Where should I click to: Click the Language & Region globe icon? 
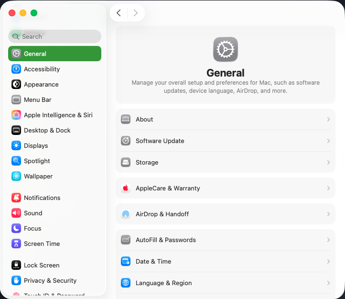126,283
